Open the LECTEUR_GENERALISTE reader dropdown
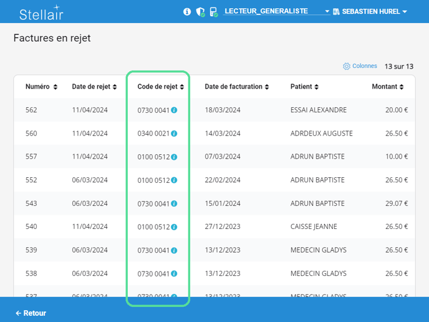Image resolution: width=429 pixels, height=322 pixels. (x=276, y=12)
